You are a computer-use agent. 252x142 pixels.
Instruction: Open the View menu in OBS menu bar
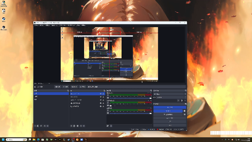tap(48, 25)
